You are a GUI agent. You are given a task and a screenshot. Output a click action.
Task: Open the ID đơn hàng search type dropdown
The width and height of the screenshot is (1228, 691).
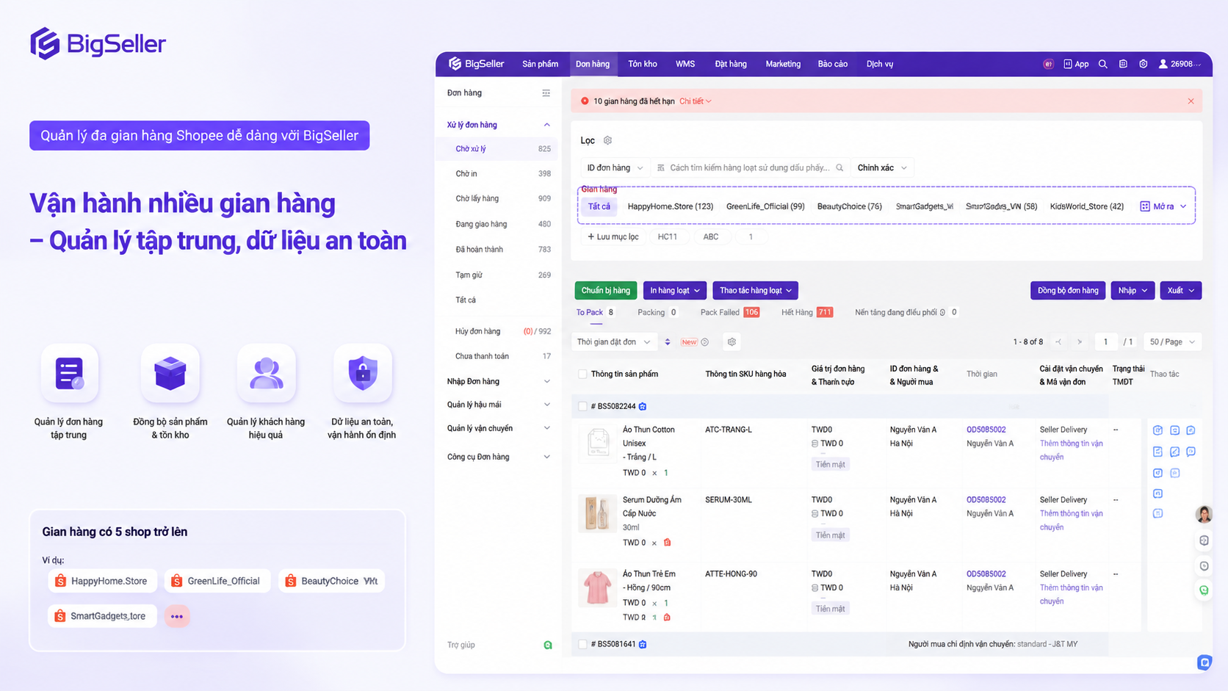[x=614, y=167]
